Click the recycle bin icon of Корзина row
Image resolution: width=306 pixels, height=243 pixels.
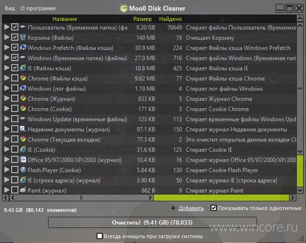coord(23,37)
